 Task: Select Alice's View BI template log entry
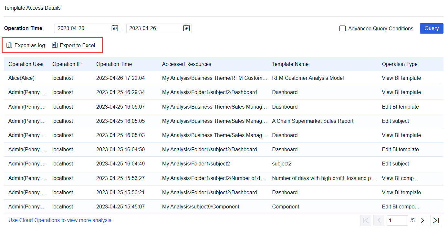tap(194, 78)
